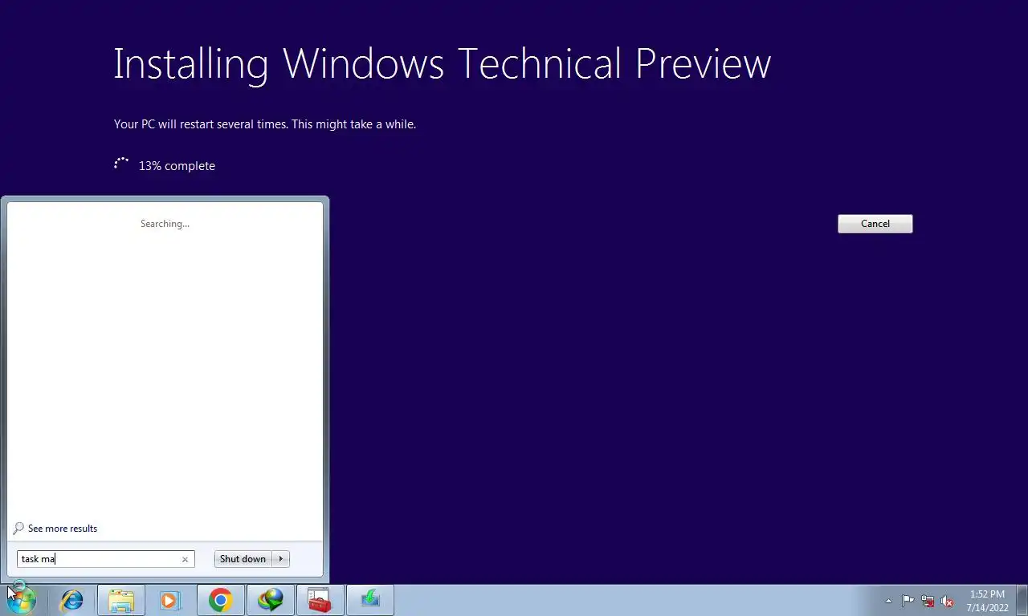Click the Shut down button
Image resolution: width=1028 pixels, height=616 pixels.
coord(243,559)
